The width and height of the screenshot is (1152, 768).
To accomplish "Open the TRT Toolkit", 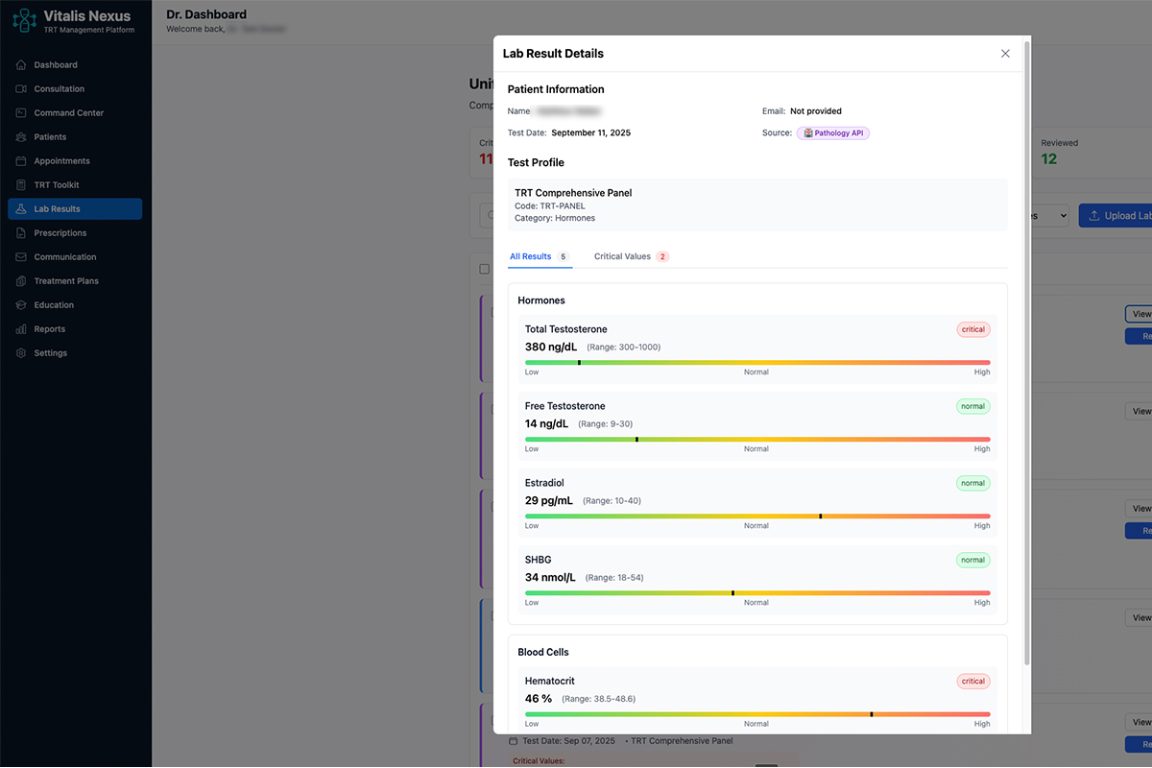I will tap(54, 184).
